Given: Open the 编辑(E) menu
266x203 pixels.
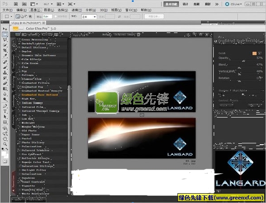Looking at the screenshot, I should pos(21,10).
